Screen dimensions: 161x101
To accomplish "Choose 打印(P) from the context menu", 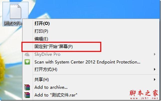I will 41,31.
